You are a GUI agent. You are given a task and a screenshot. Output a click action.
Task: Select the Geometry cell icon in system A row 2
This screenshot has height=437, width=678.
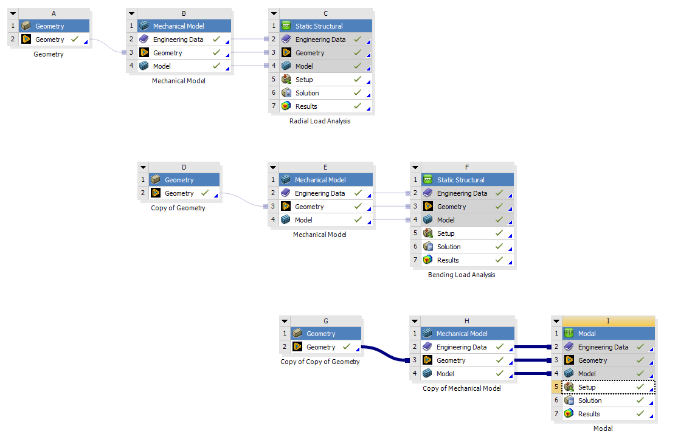pos(26,40)
